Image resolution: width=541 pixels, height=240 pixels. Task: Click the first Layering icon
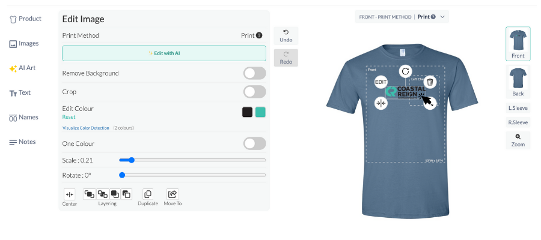[89, 194]
